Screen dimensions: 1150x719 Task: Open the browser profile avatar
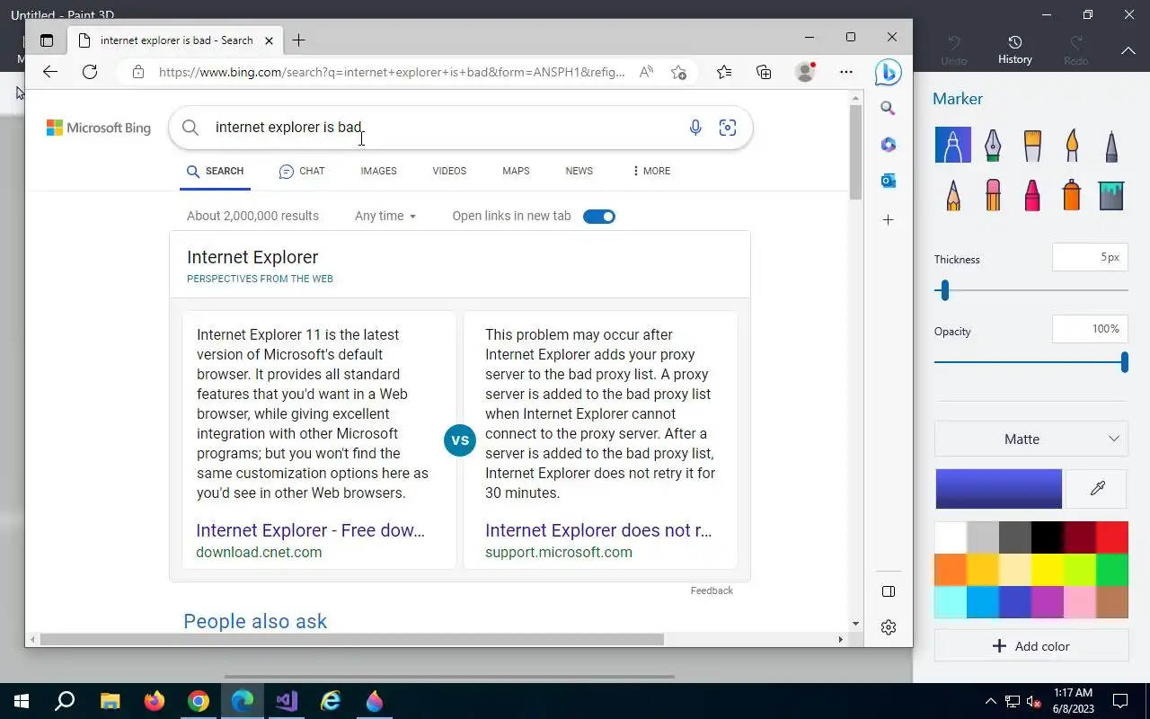[806, 72]
